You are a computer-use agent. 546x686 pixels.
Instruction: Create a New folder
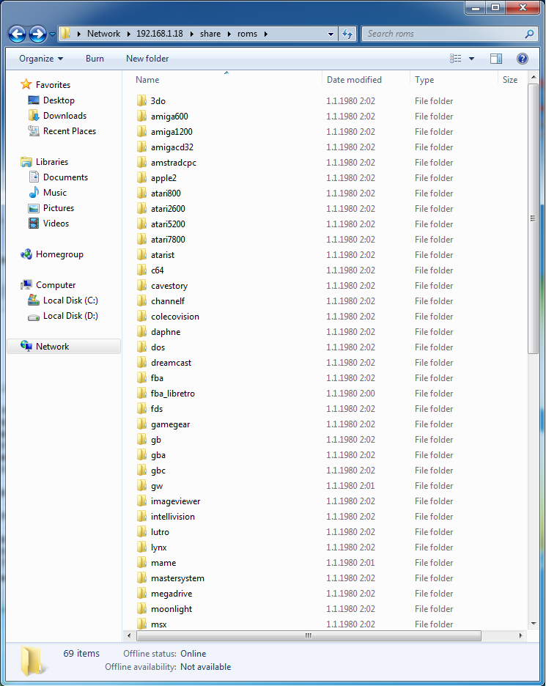point(147,59)
